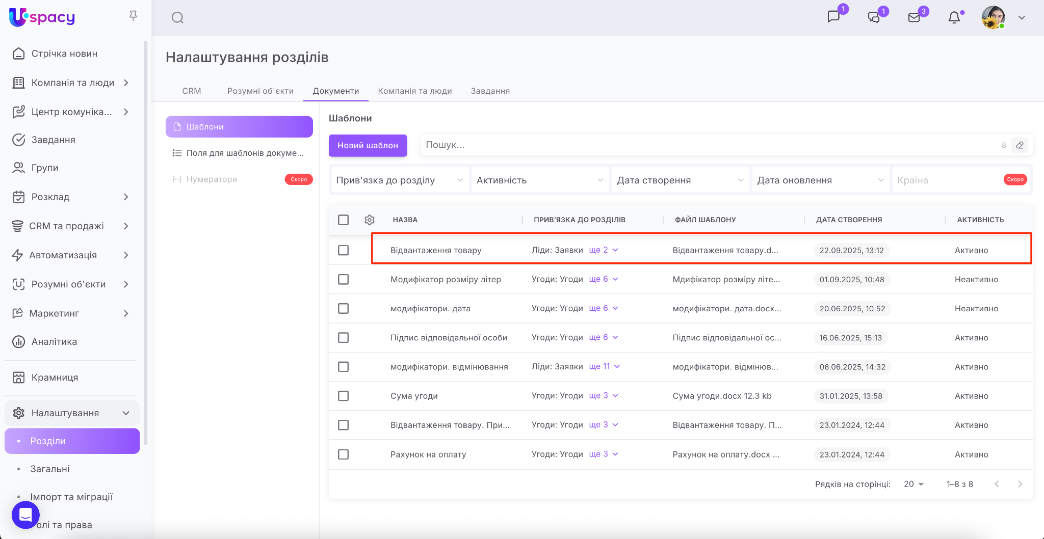Viewport: 1044px width, 539px height.
Task: Open the Активність filter dropdown
Action: 540,180
